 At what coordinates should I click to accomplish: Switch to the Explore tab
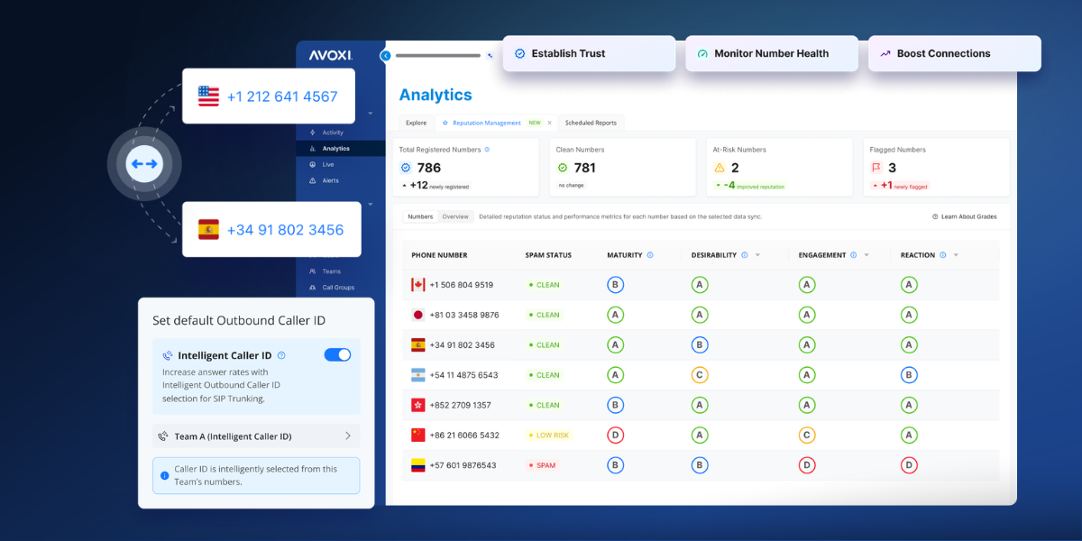(416, 123)
